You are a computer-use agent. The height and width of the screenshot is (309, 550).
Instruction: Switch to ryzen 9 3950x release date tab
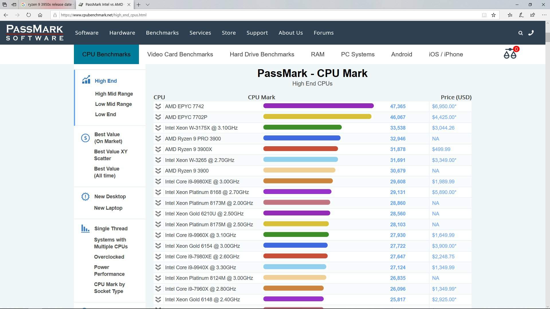tap(48, 5)
